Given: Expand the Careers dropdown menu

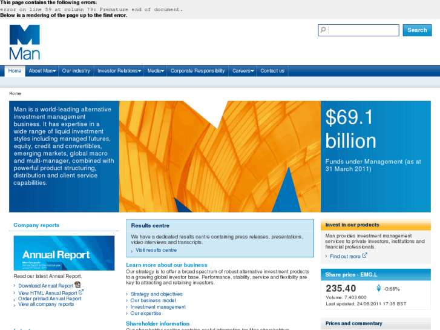Looking at the screenshot, I should pos(243,71).
